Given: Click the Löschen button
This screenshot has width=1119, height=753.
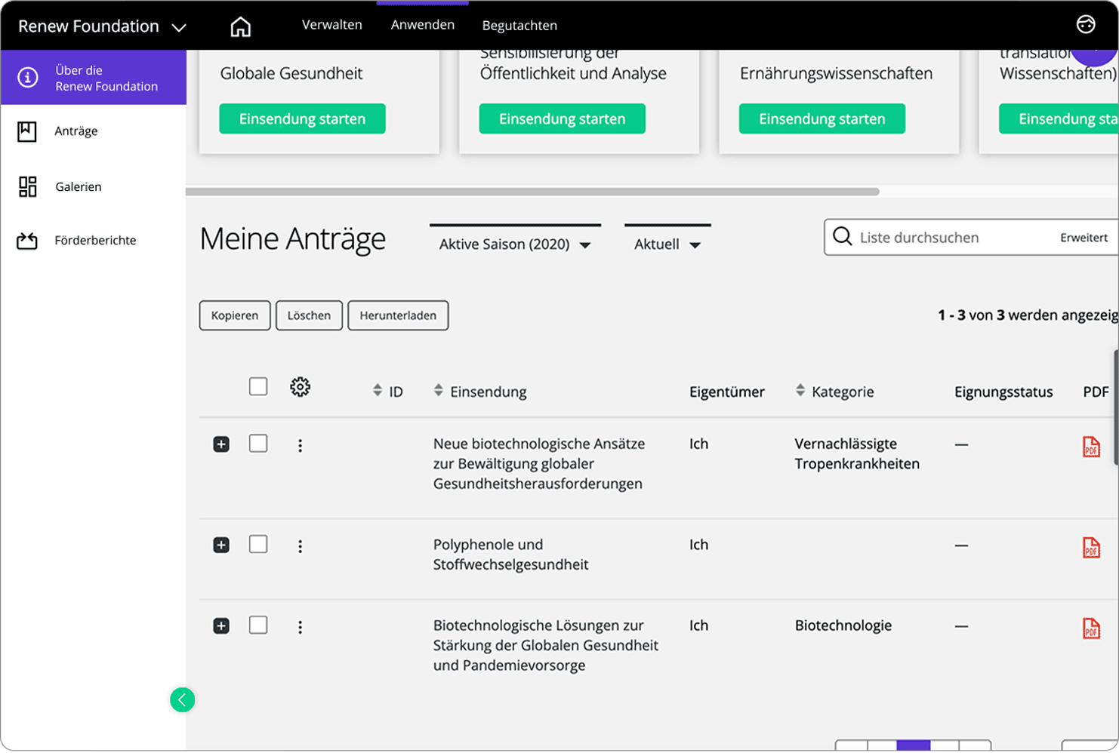Looking at the screenshot, I should [x=309, y=315].
